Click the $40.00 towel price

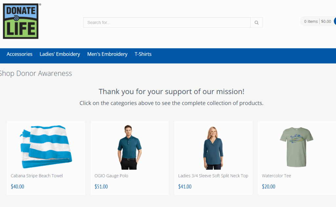pyautogui.click(x=17, y=187)
